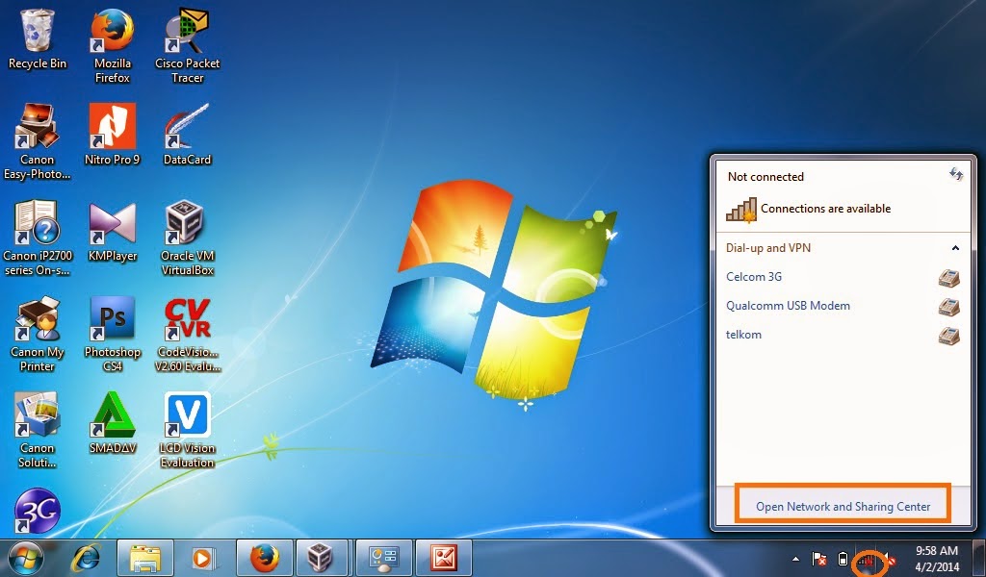The width and height of the screenshot is (986, 577).
Task: Switch to VirtualBox in the taskbar
Action: pos(321,558)
